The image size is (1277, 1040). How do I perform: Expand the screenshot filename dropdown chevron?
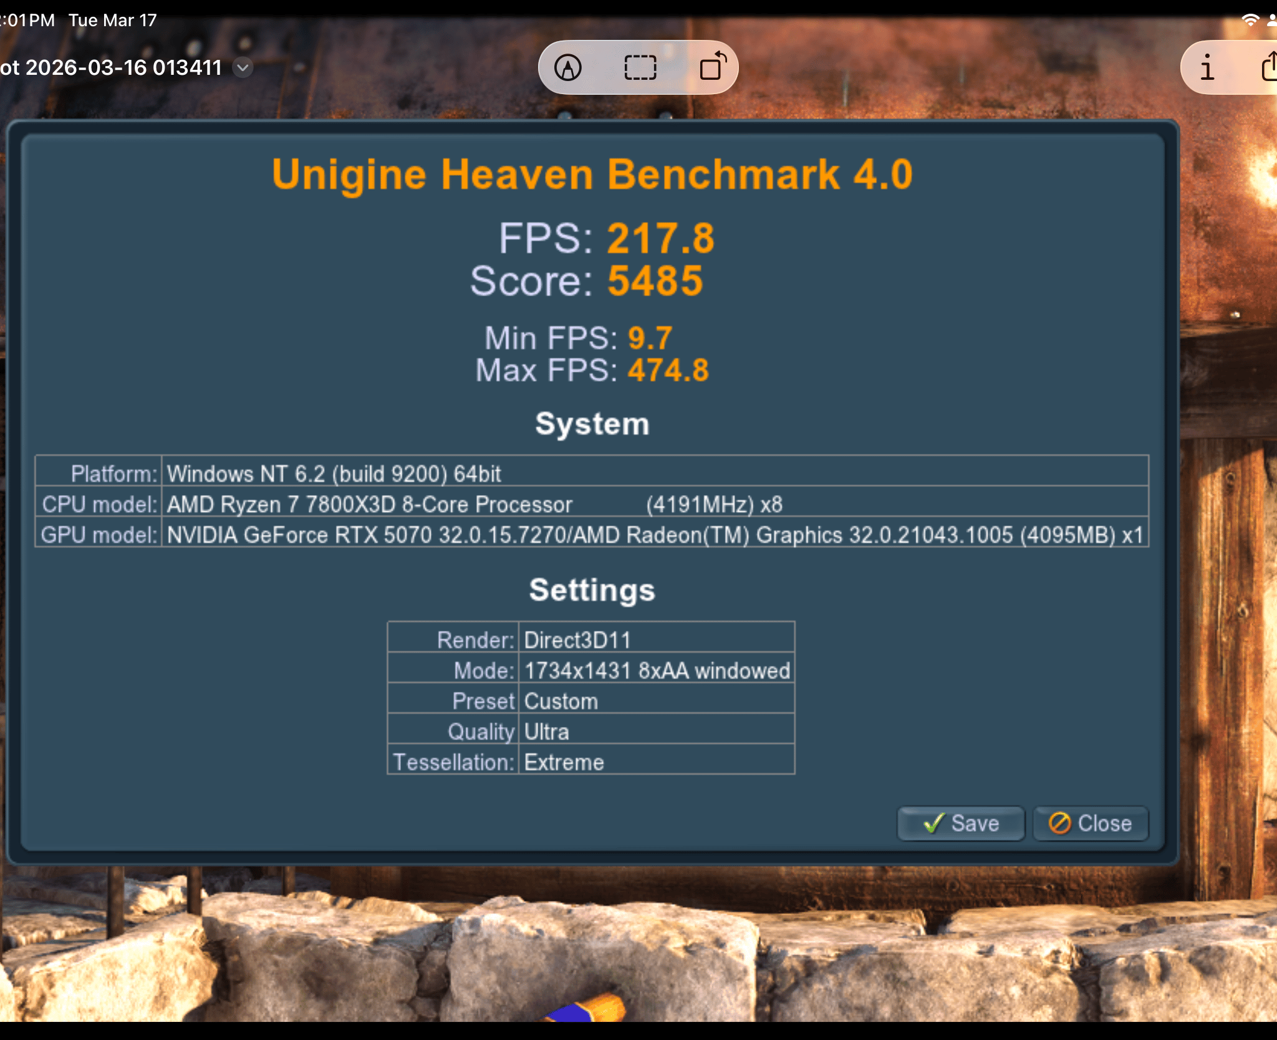click(243, 67)
